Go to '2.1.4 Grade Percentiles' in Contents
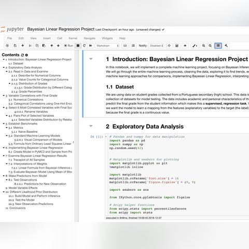 pos(26,91)
